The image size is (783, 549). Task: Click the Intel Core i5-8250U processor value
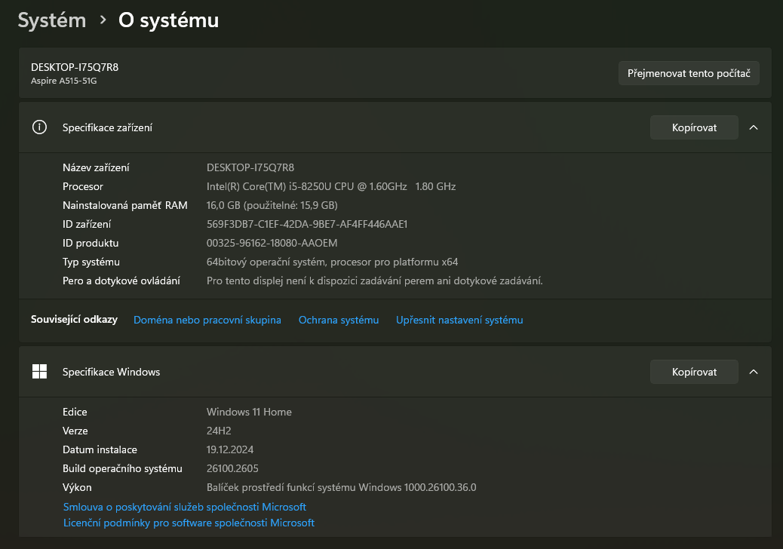point(330,186)
